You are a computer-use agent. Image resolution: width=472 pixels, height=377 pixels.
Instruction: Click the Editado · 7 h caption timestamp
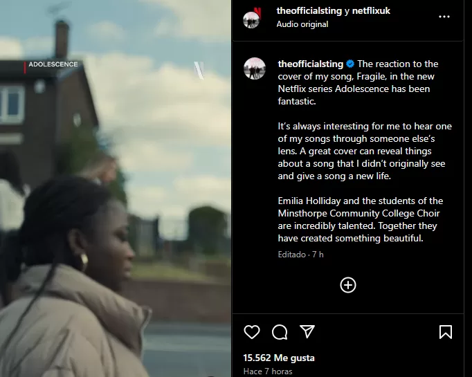(x=300, y=255)
